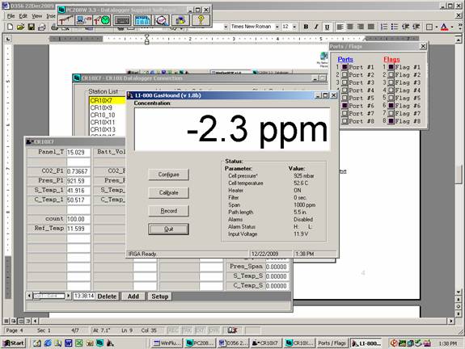Open the Edit menu in Word

tap(23, 16)
